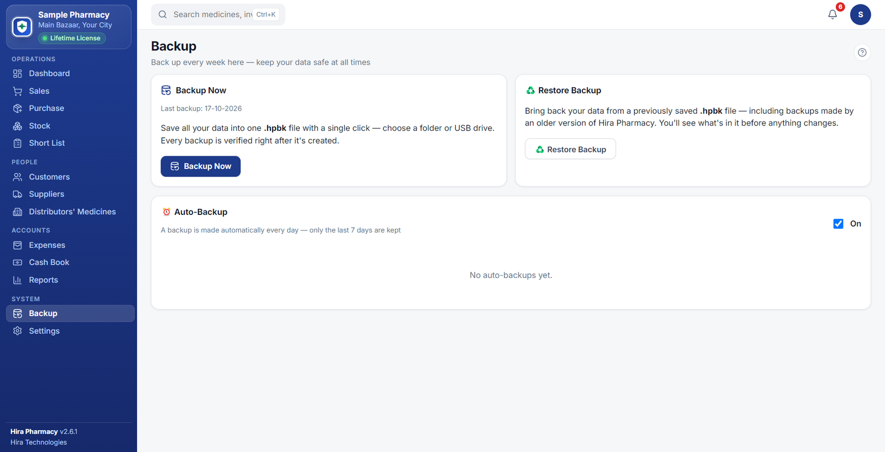Click the Expenses receipt icon
The width and height of the screenshot is (885, 452).
18,245
